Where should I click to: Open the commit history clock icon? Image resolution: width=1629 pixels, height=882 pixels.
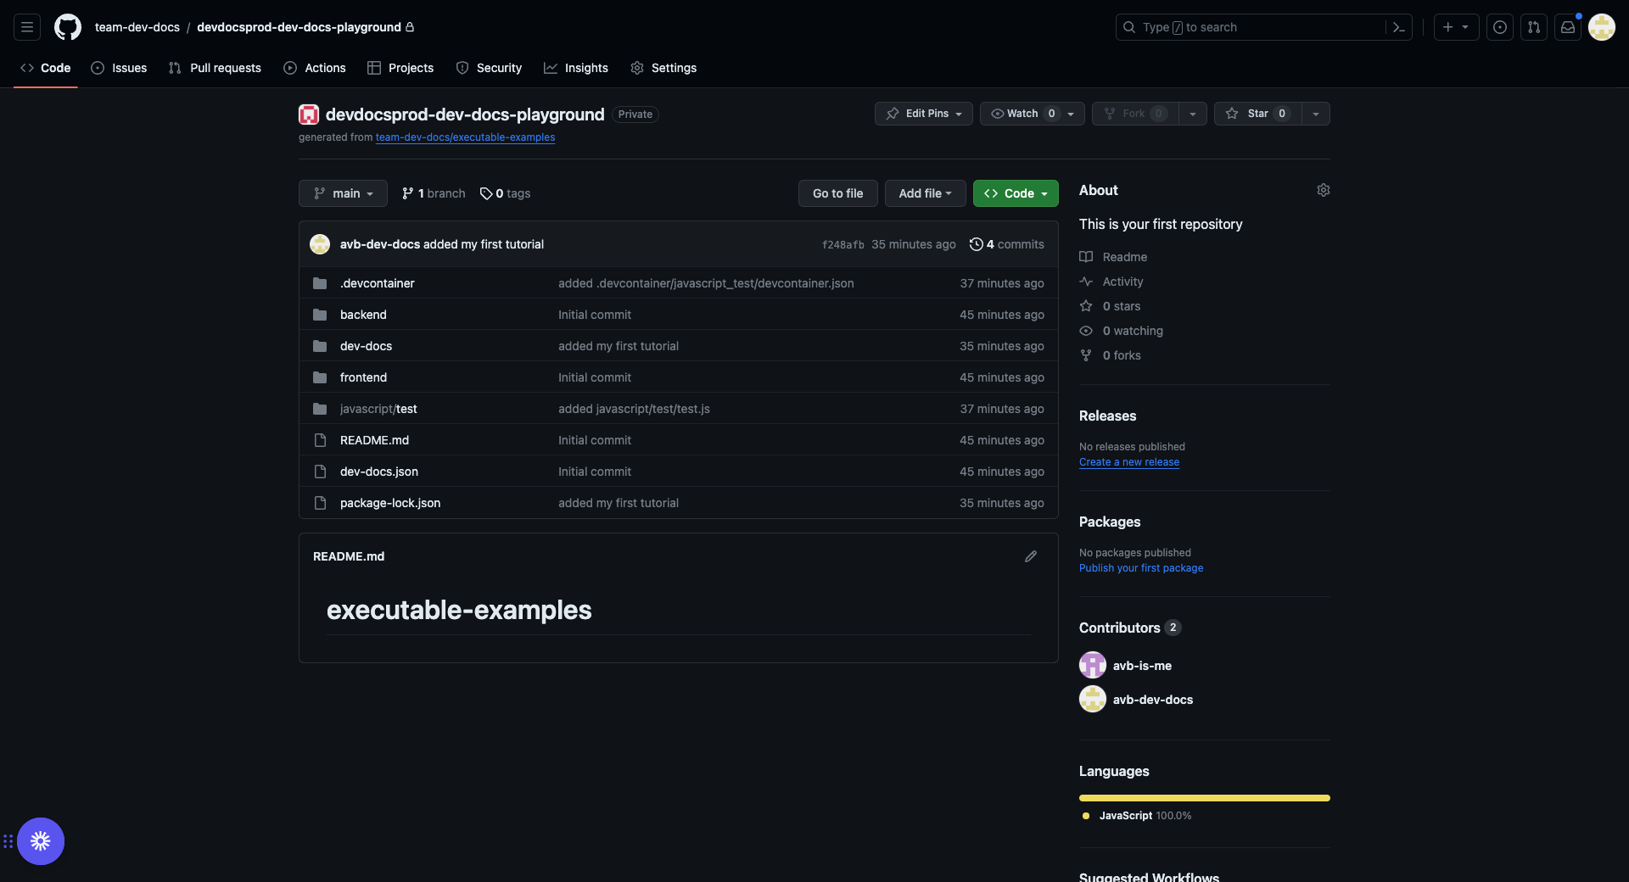point(977,244)
